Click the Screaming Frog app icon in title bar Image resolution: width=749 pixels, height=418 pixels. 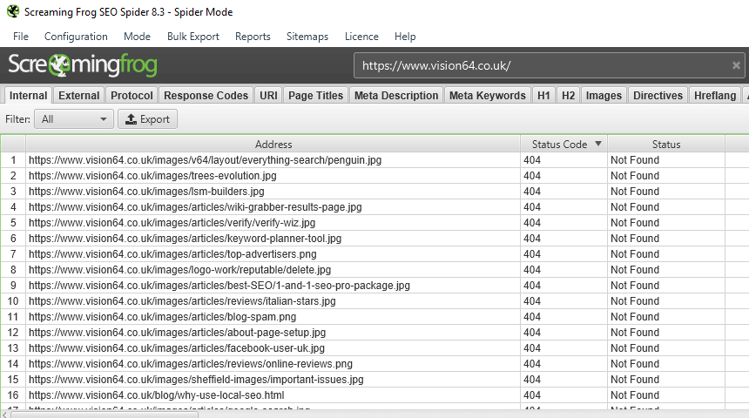[x=13, y=11]
